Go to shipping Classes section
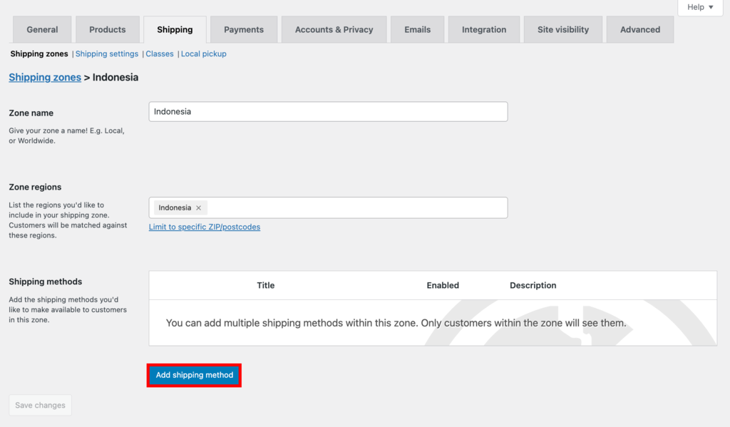Image resolution: width=730 pixels, height=427 pixels. click(160, 53)
